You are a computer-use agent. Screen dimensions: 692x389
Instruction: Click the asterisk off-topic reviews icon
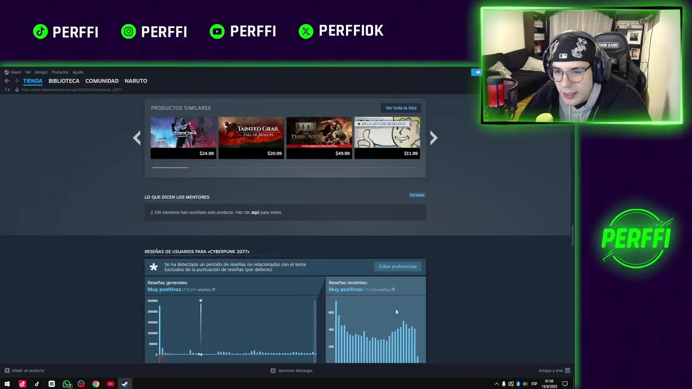[x=154, y=267]
